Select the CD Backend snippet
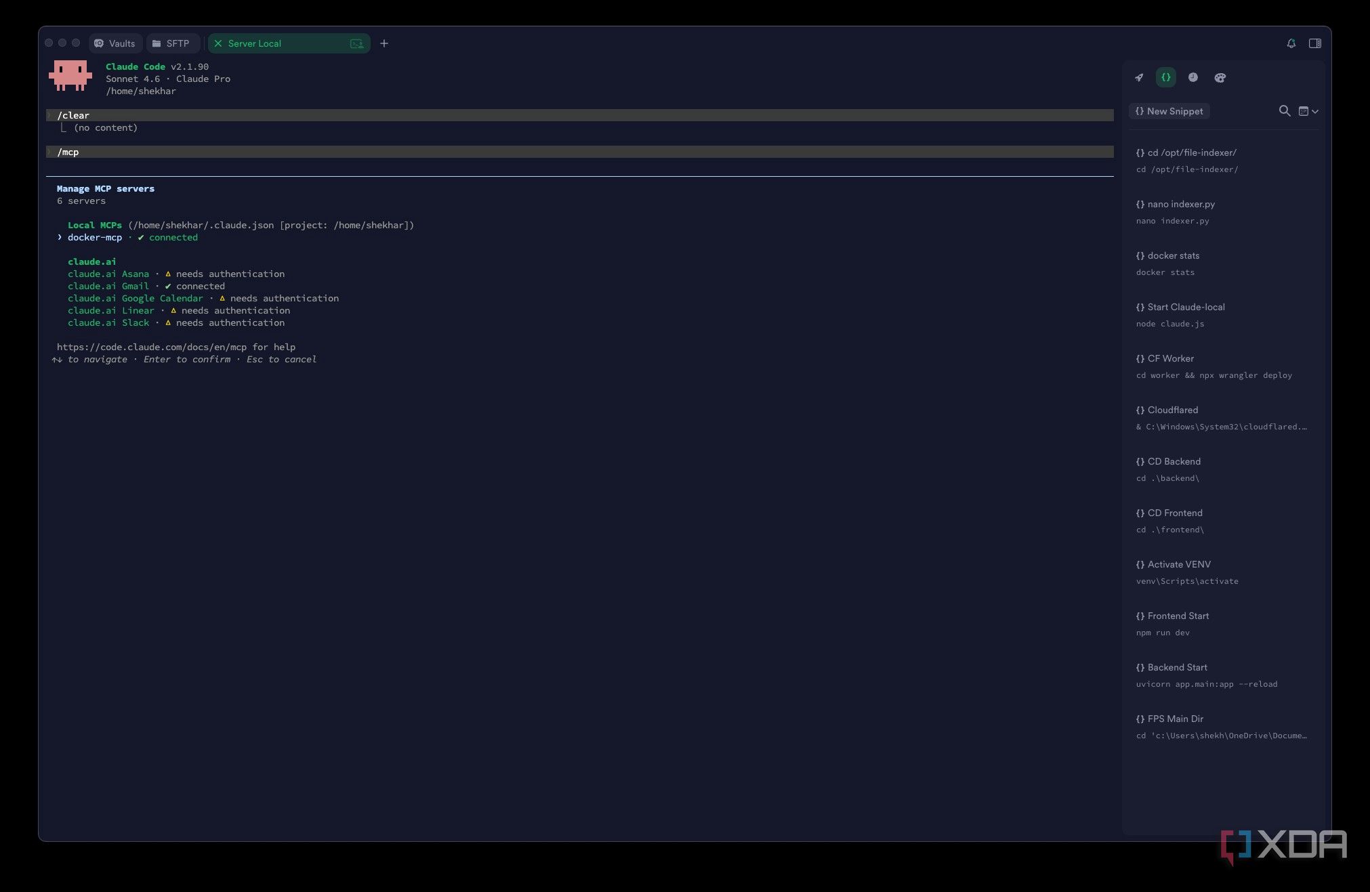Image resolution: width=1370 pixels, height=892 pixels. (x=1224, y=469)
